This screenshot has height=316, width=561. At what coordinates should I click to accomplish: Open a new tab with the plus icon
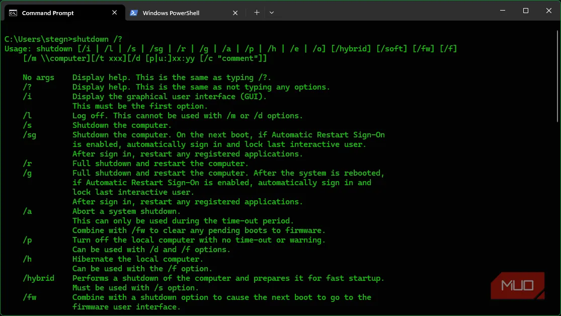point(257,12)
